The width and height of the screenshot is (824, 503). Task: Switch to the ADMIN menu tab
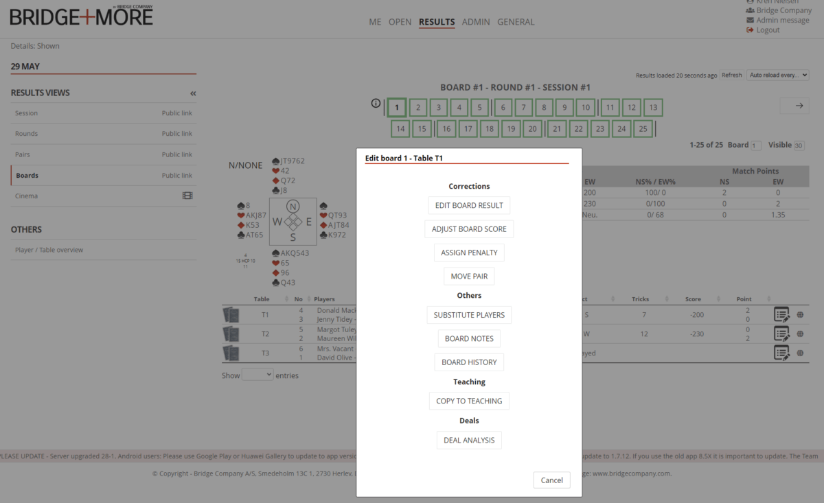click(476, 22)
